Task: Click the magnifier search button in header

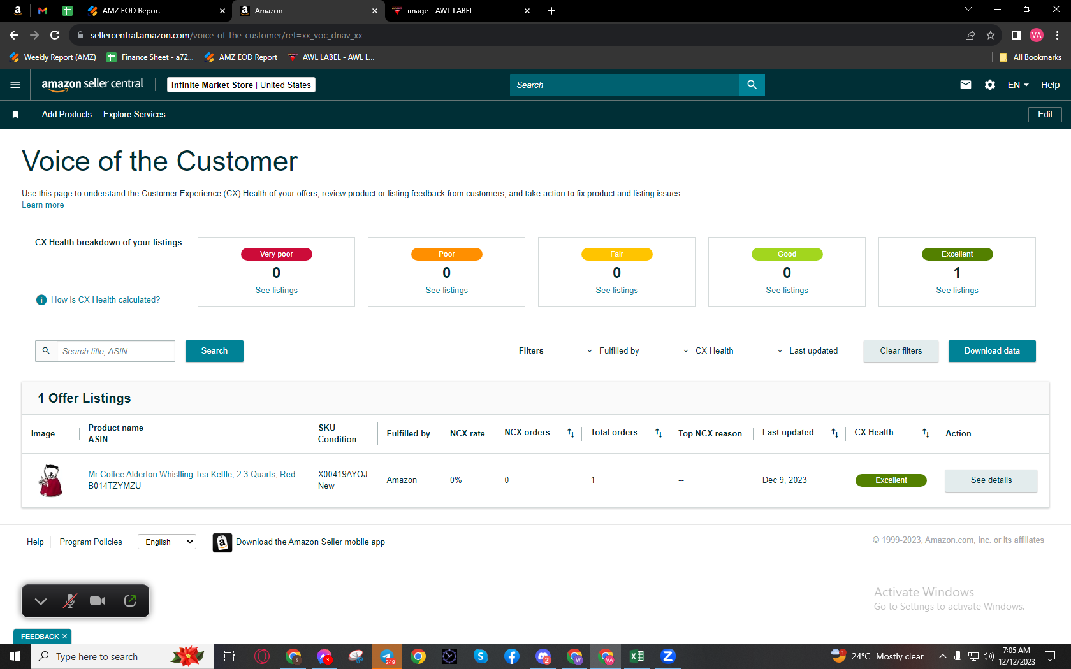Action: tap(752, 85)
